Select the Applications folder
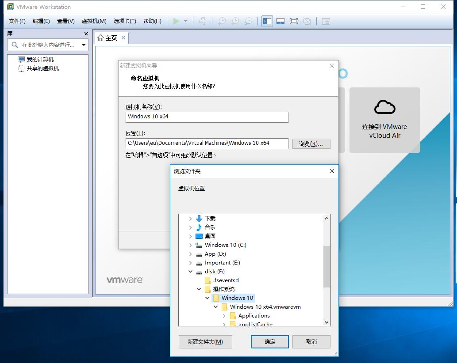The height and width of the screenshot is (363, 457). pyautogui.click(x=254, y=316)
